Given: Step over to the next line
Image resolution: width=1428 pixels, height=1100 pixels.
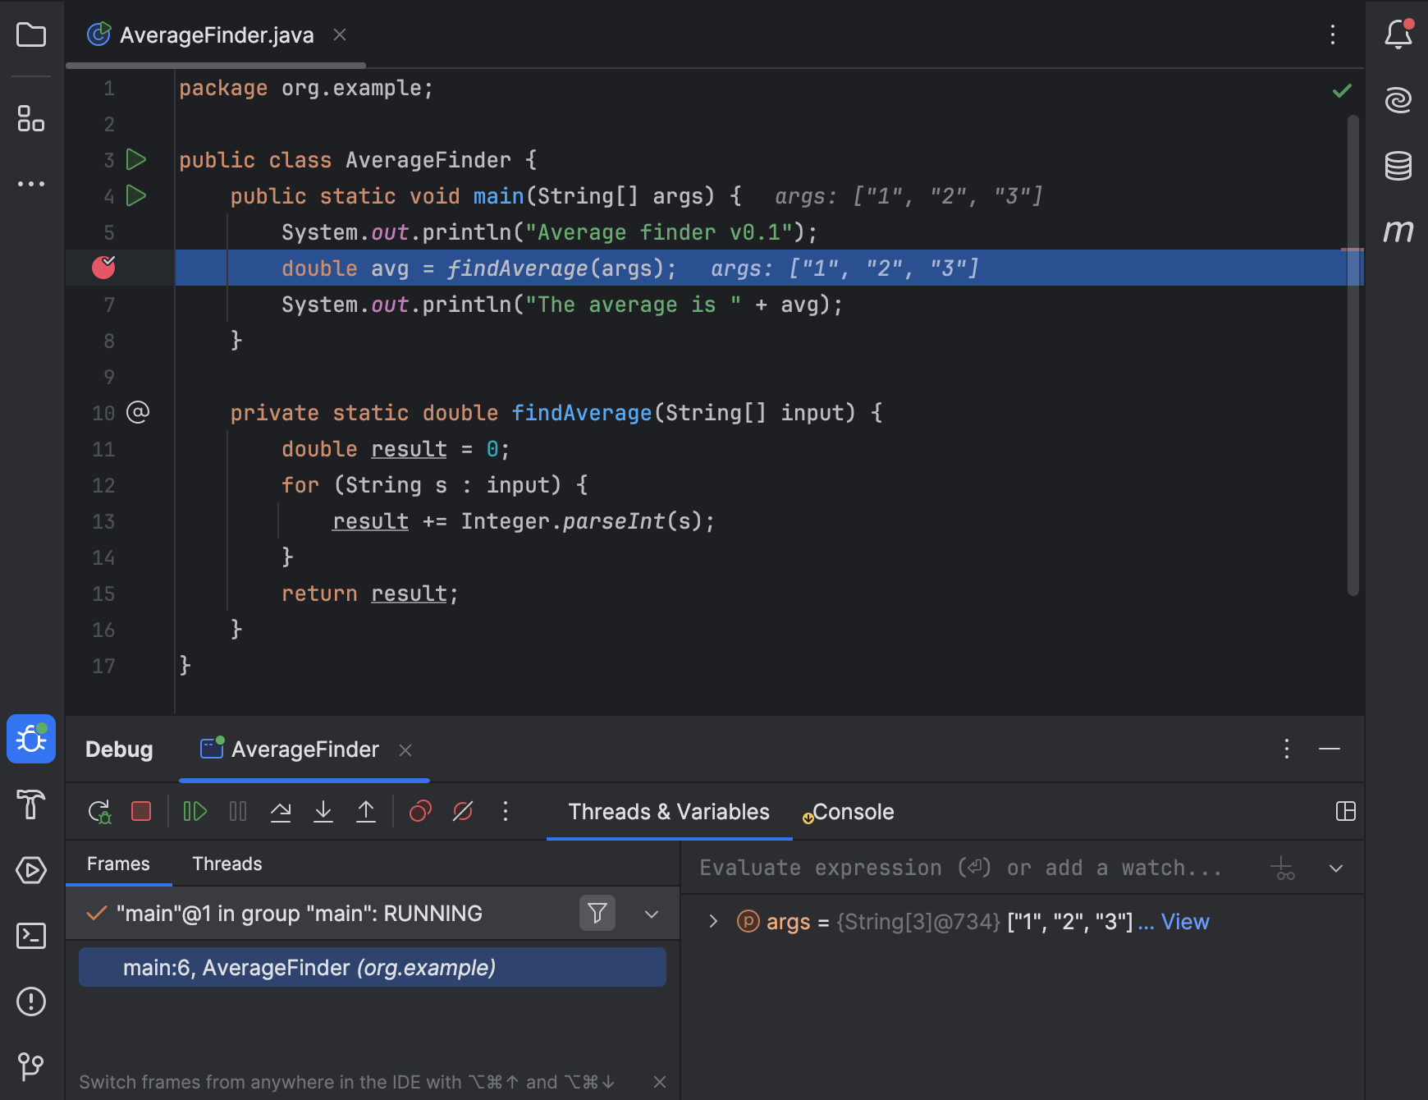Looking at the screenshot, I should pyautogui.click(x=280, y=811).
